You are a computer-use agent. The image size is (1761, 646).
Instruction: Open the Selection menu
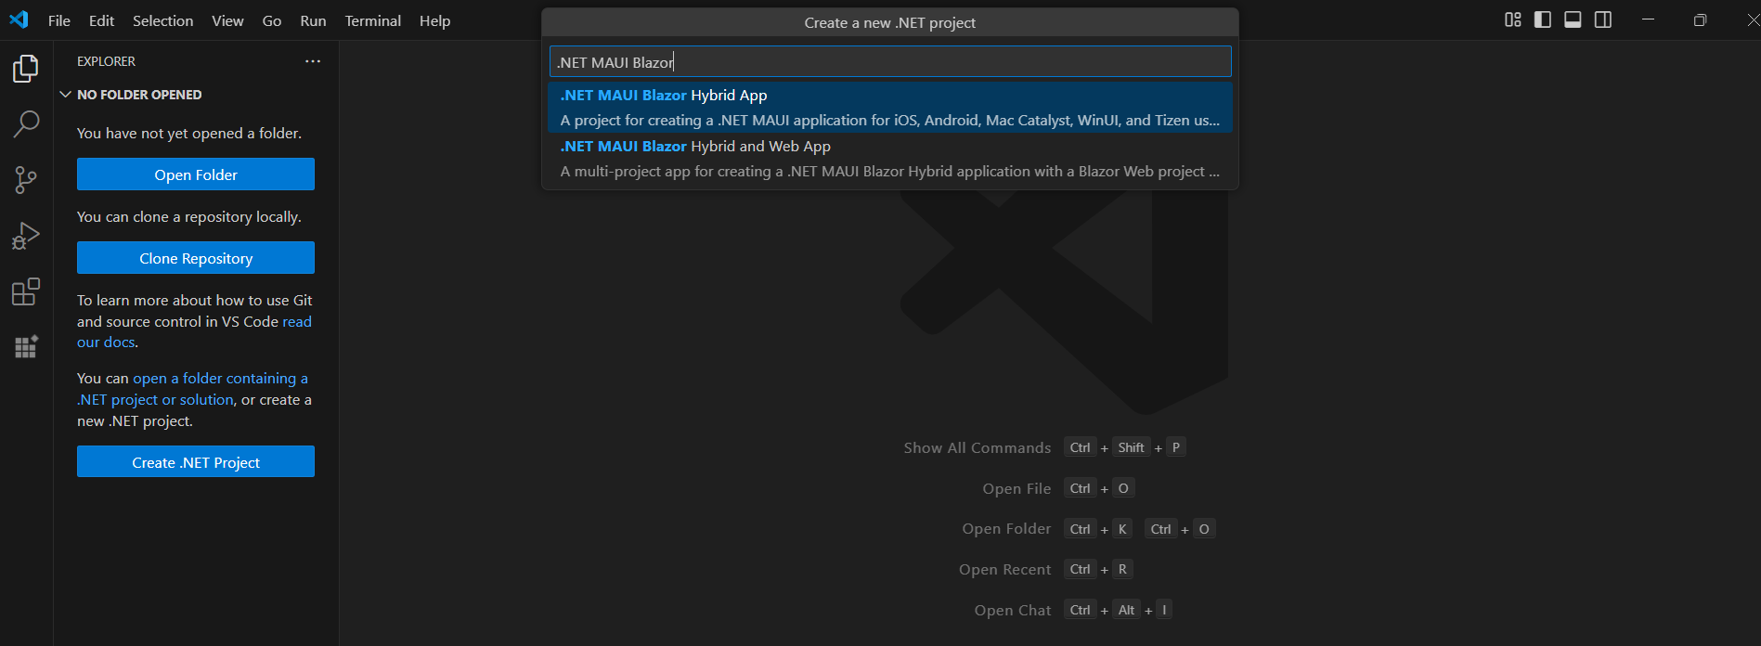162,20
